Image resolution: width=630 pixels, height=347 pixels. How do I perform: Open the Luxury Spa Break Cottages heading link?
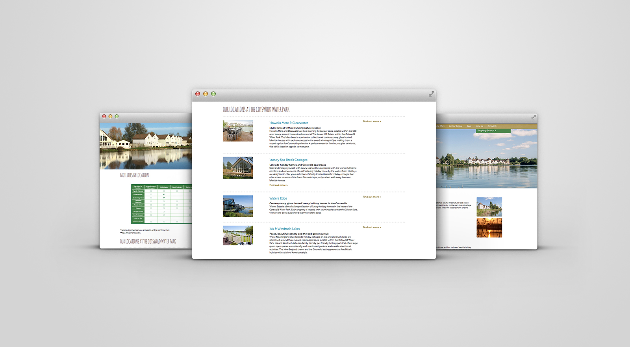(288, 160)
